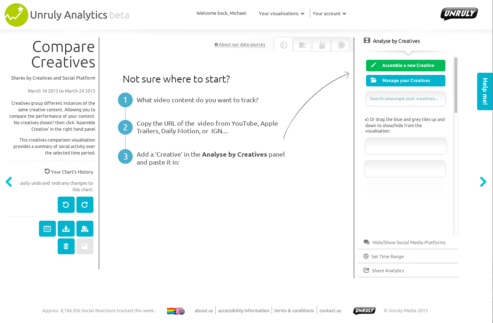The image size is (493, 323).
Task: Click the clock icon beside Set Time Range
Action: coord(366,256)
